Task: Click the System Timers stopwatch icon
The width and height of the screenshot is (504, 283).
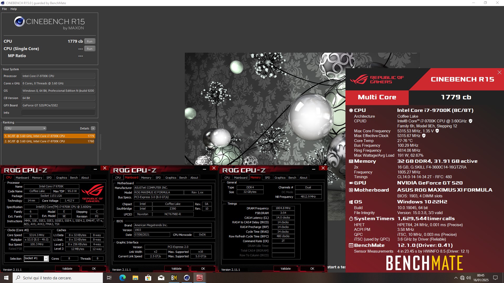Action: tap(351, 219)
